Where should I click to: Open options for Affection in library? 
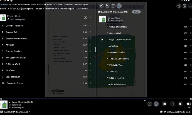[x=90, y=45]
